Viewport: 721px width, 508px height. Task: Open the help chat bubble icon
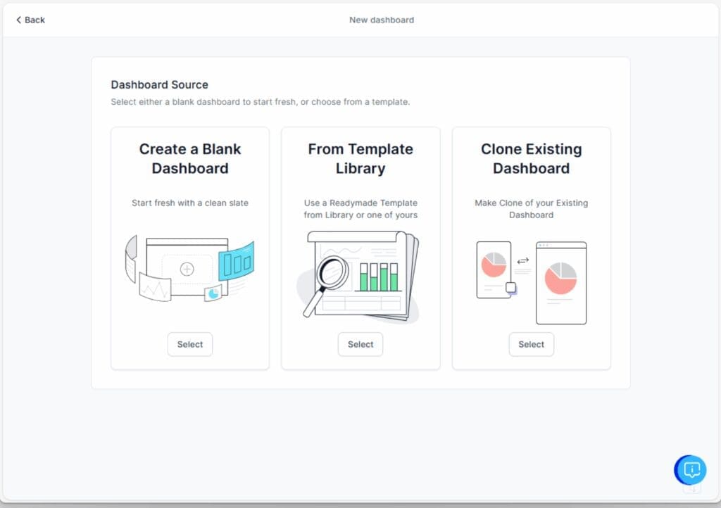click(x=691, y=469)
